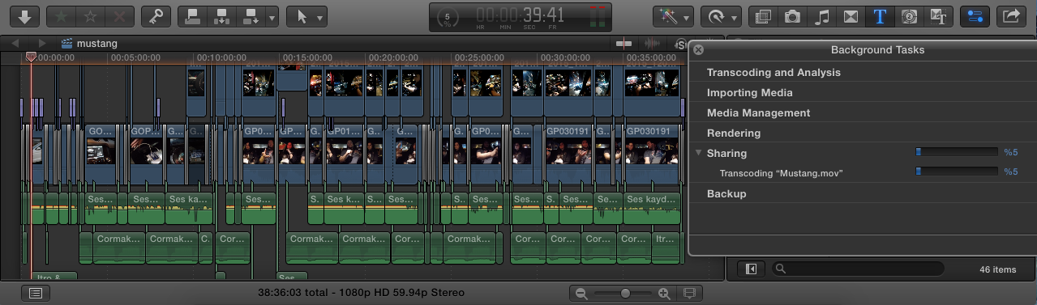Toggle the Inspector sliders button

(974, 16)
